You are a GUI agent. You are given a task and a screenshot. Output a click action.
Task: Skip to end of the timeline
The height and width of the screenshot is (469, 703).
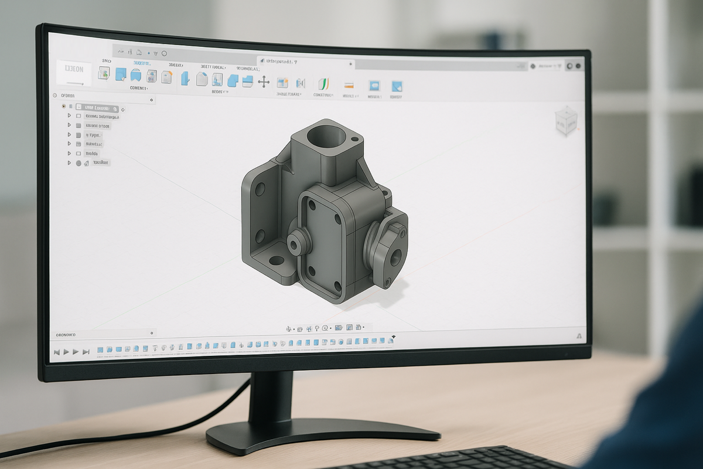click(86, 352)
